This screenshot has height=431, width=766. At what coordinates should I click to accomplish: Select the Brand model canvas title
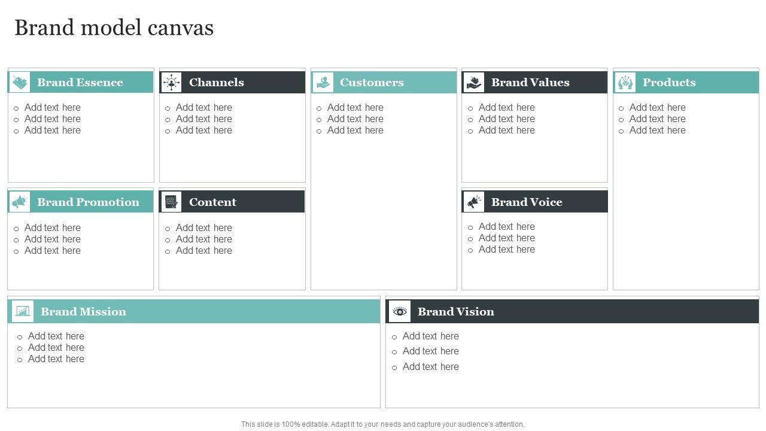pos(114,28)
